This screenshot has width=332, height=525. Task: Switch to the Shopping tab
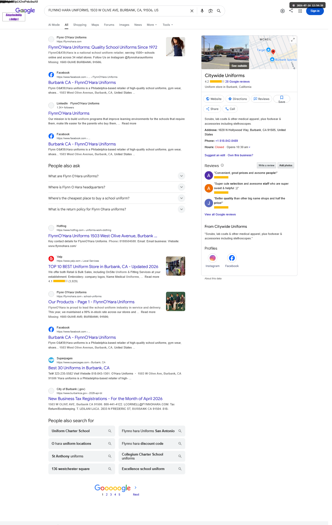point(80,25)
